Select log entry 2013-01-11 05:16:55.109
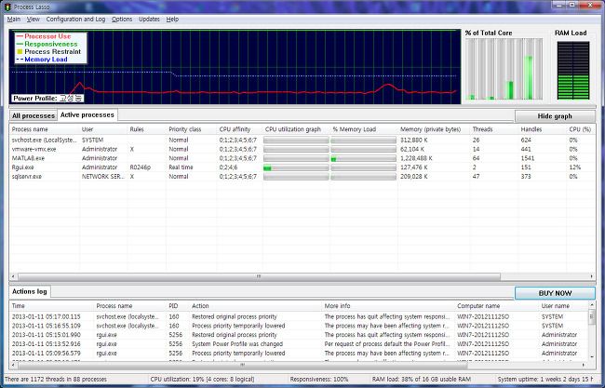This screenshot has height=388, width=605. click(x=299, y=326)
